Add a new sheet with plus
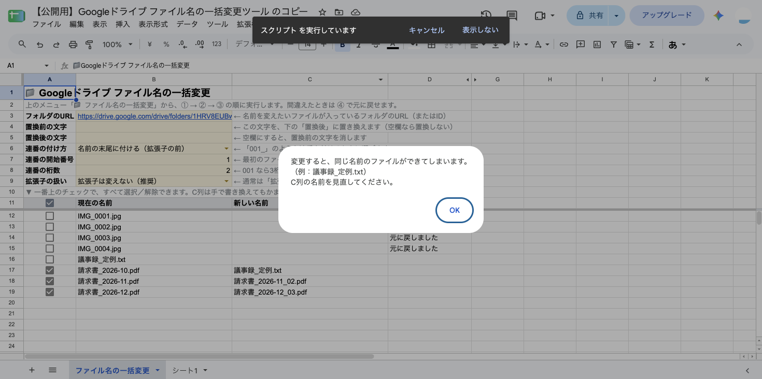This screenshot has width=762, height=379. point(32,370)
